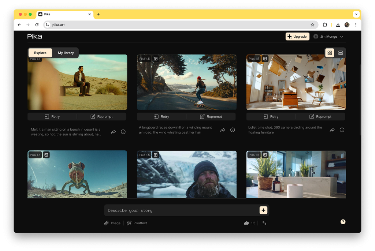Open the generation settings sliders icon

coord(264,223)
